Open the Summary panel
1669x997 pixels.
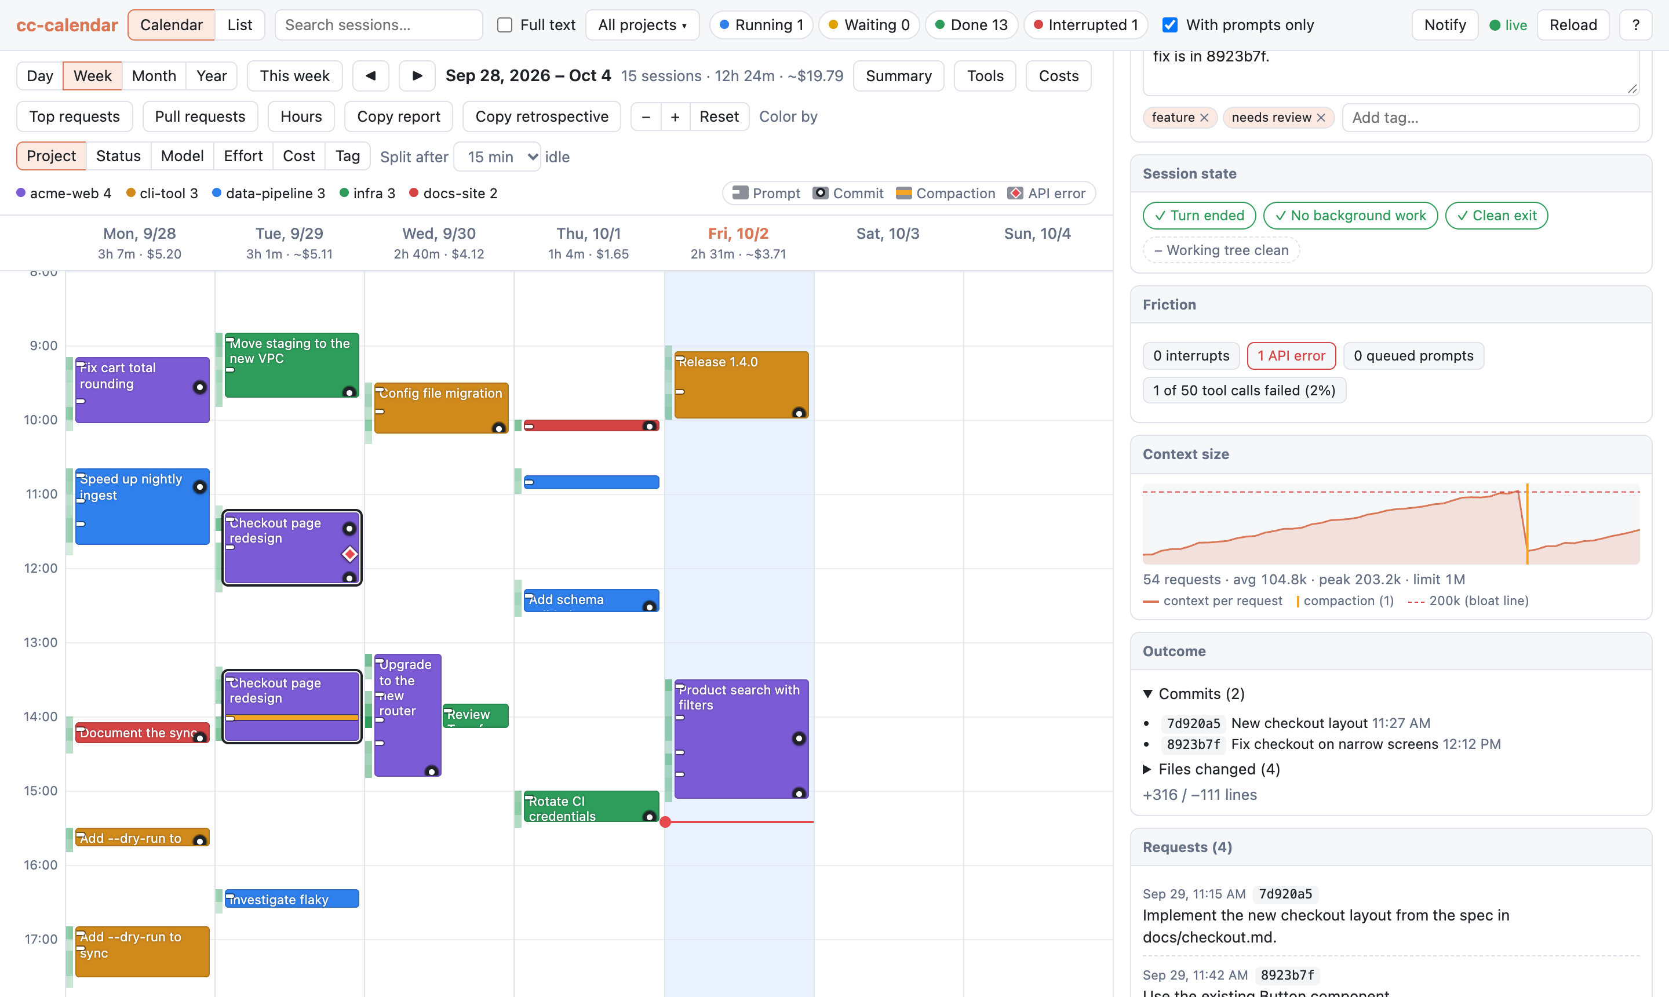coord(898,76)
